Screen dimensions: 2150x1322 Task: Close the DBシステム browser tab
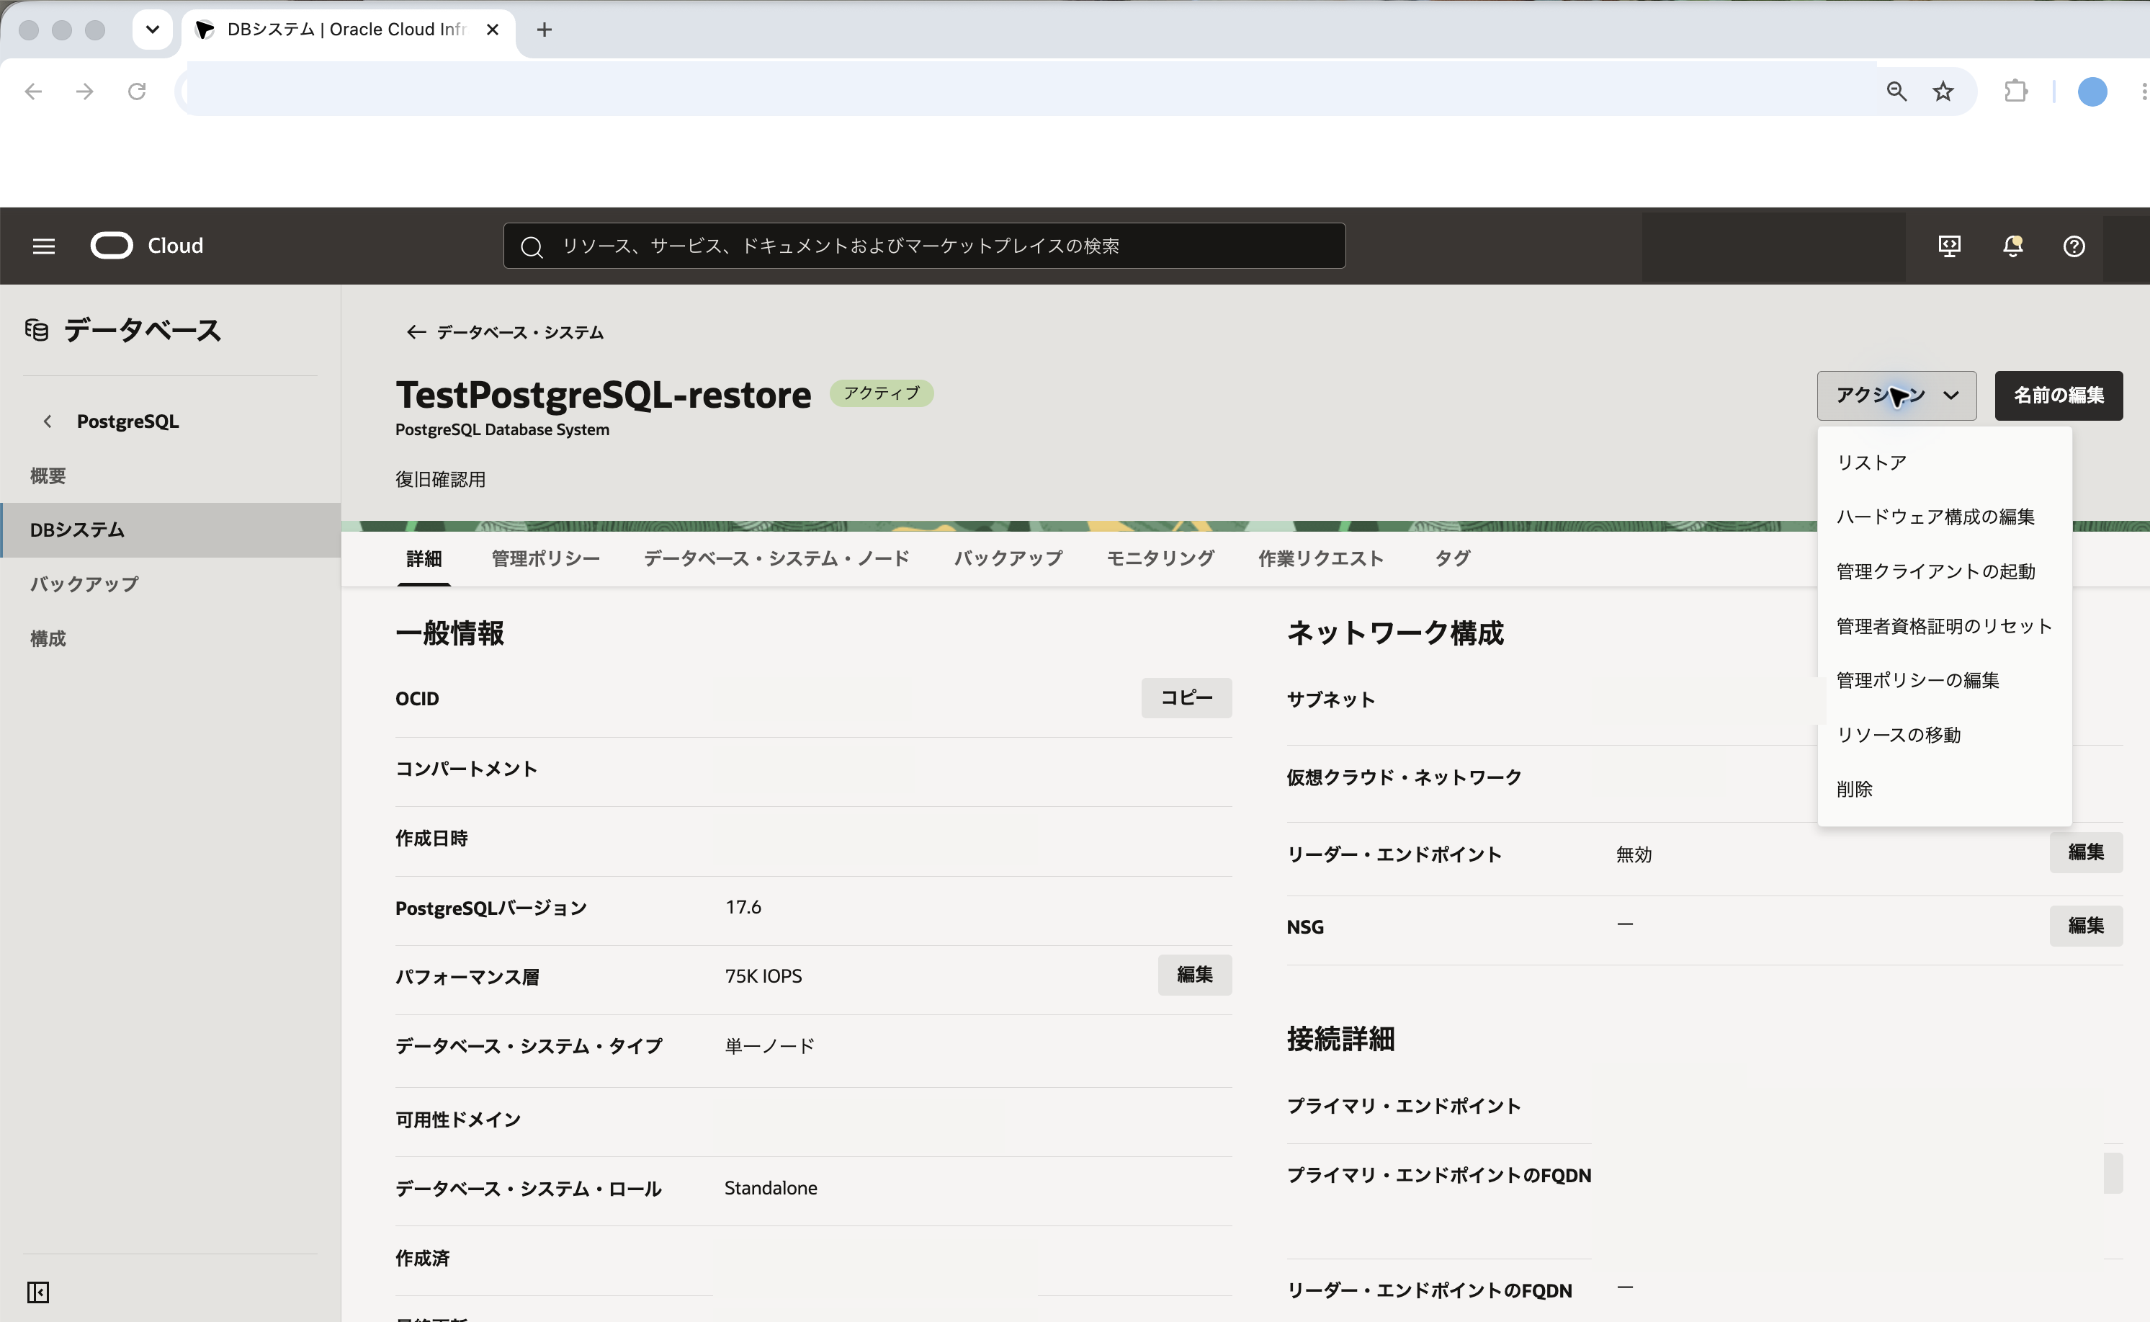pyautogui.click(x=492, y=30)
